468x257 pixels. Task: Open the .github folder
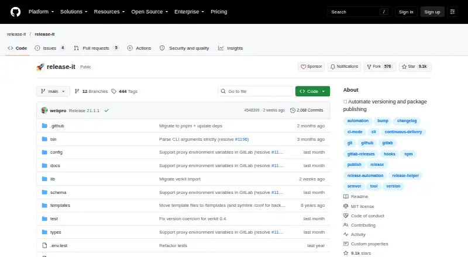(x=57, y=126)
